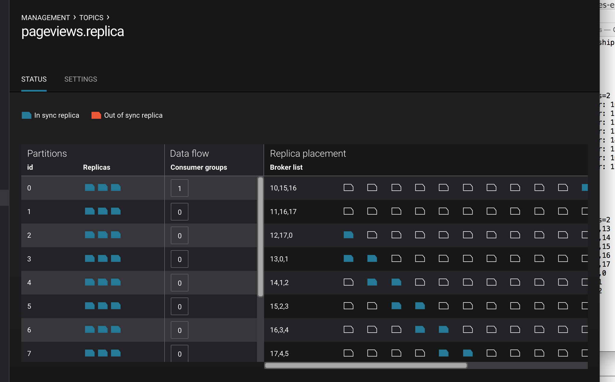Click the pageviews.replica topic title

(73, 32)
